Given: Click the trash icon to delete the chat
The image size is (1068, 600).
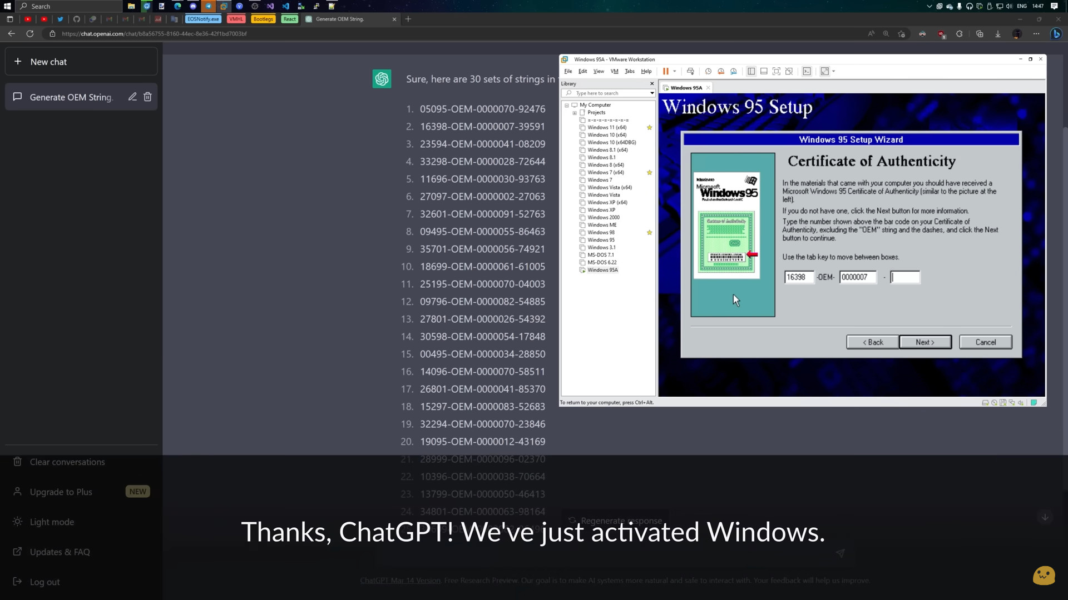Looking at the screenshot, I should pyautogui.click(x=147, y=97).
